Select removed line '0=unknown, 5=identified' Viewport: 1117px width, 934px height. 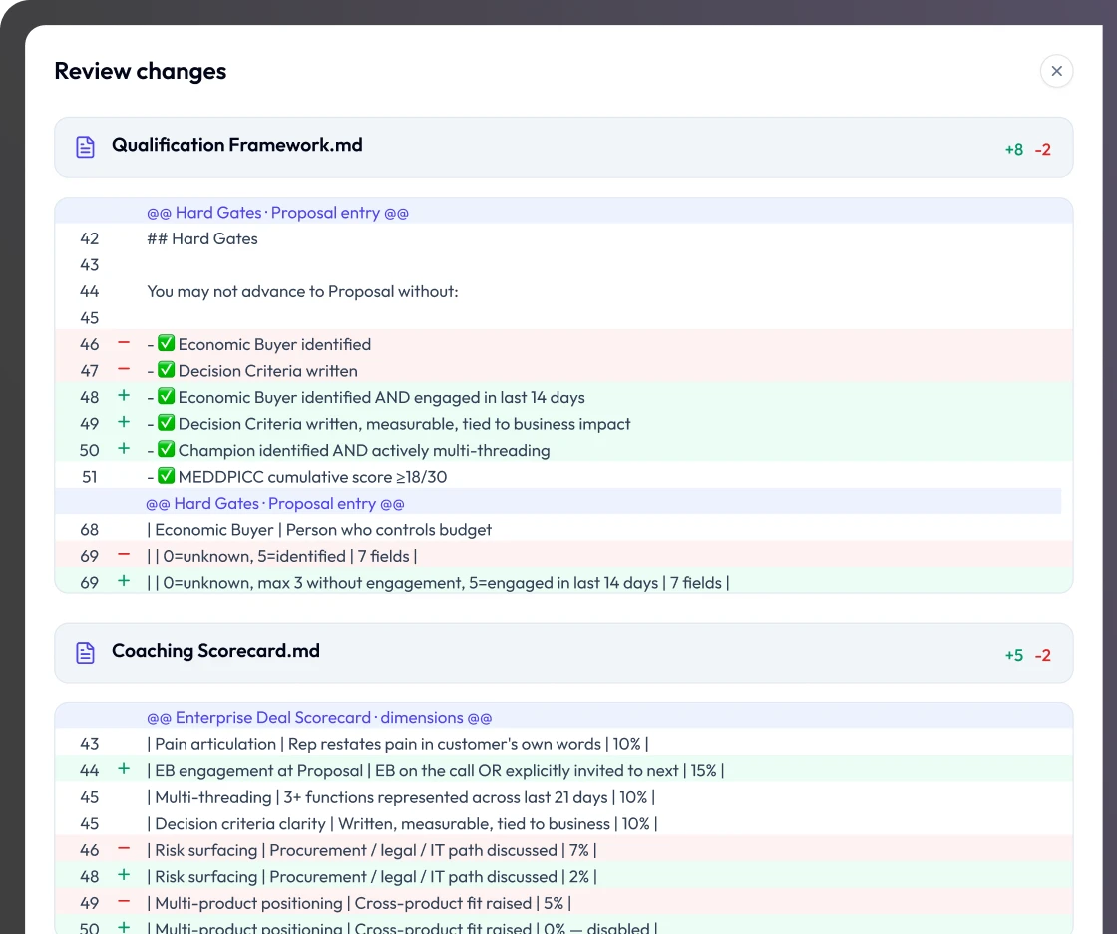563,556
